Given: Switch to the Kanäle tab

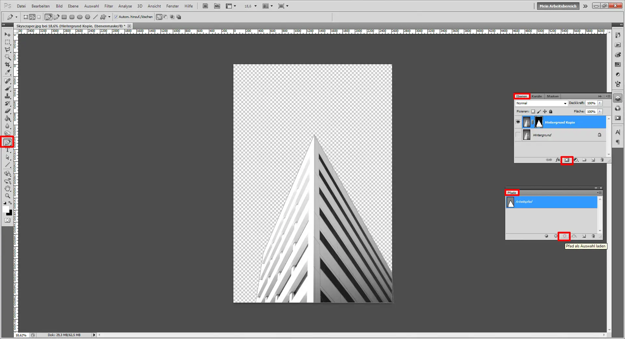Looking at the screenshot, I should click(x=536, y=96).
